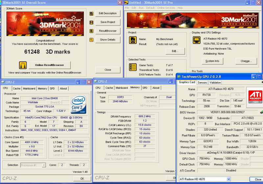Click the 3DMark2001 SE Pro title bar icon
The image size is (263, 184).
click(x=126, y=3)
